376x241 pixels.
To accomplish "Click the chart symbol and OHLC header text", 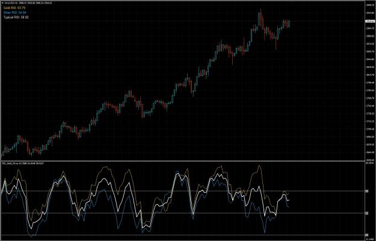I will tap(29, 3).
